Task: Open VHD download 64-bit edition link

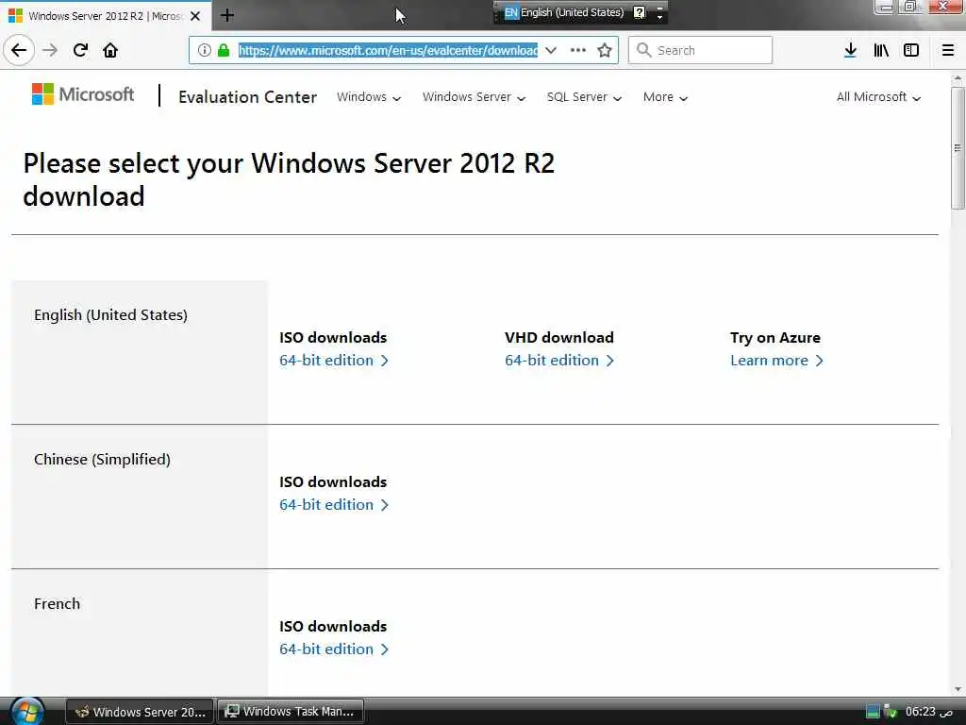Action: click(x=559, y=360)
